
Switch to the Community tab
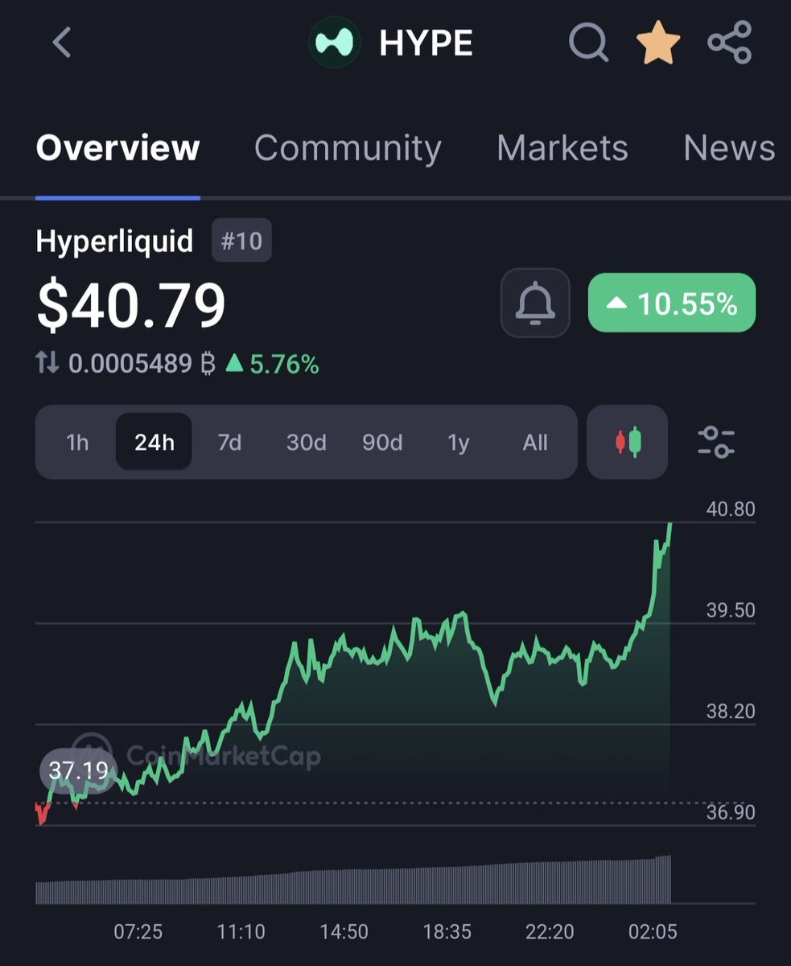click(x=348, y=148)
